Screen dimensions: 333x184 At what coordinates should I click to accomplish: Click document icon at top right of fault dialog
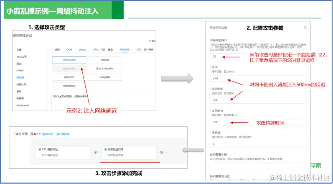pos(150,41)
